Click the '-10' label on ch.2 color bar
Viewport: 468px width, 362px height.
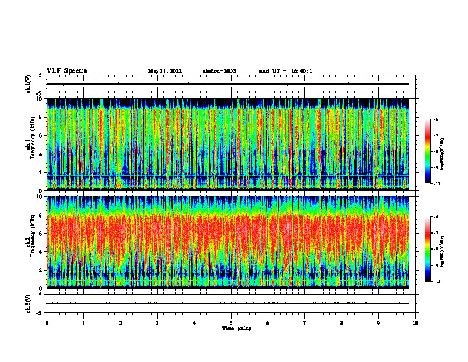tap(437, 281)
